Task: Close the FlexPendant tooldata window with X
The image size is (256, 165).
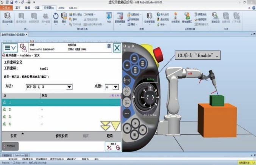Action: 117,48
